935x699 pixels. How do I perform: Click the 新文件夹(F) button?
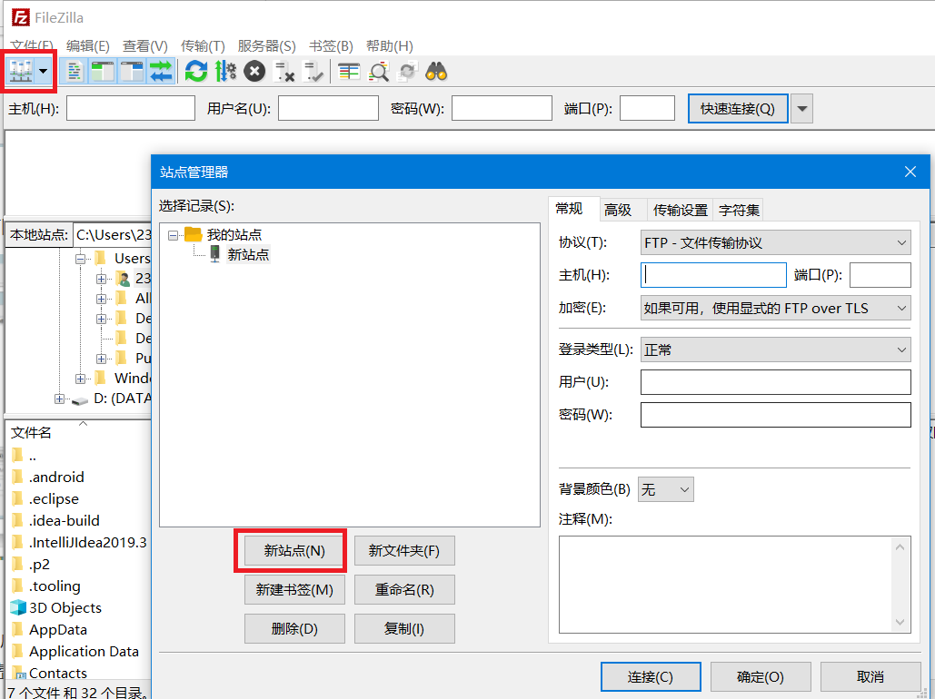coord(404,551)
